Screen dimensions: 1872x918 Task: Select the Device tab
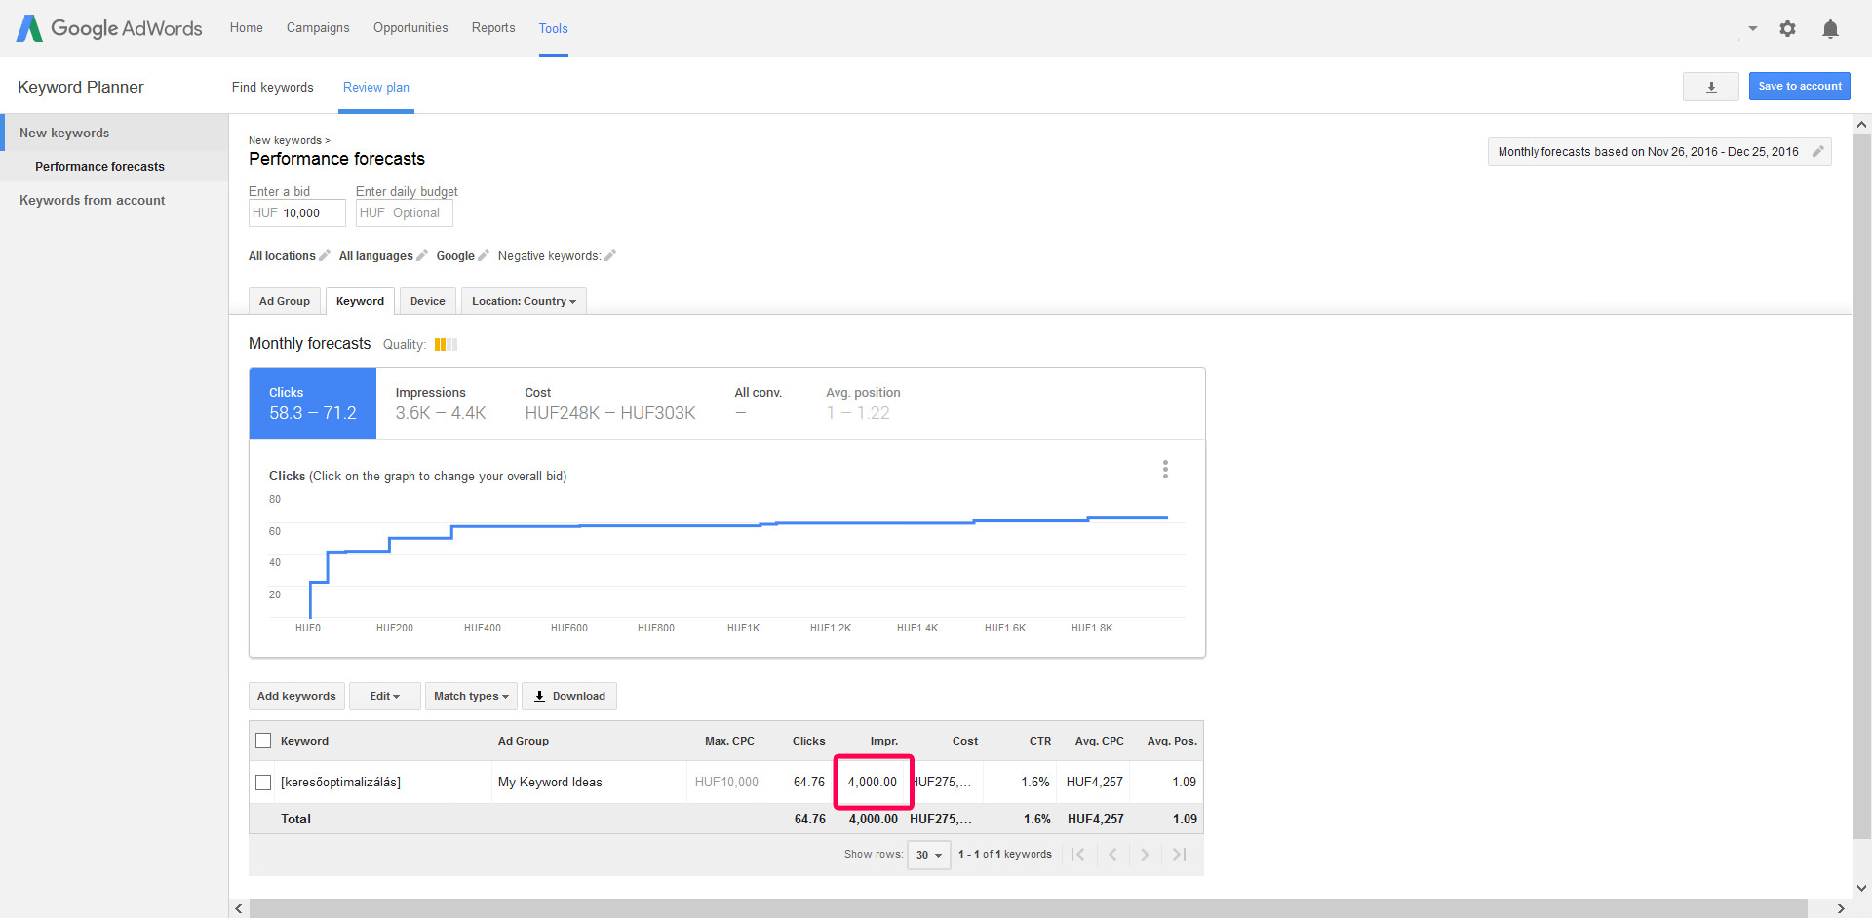tap(427, 301)
